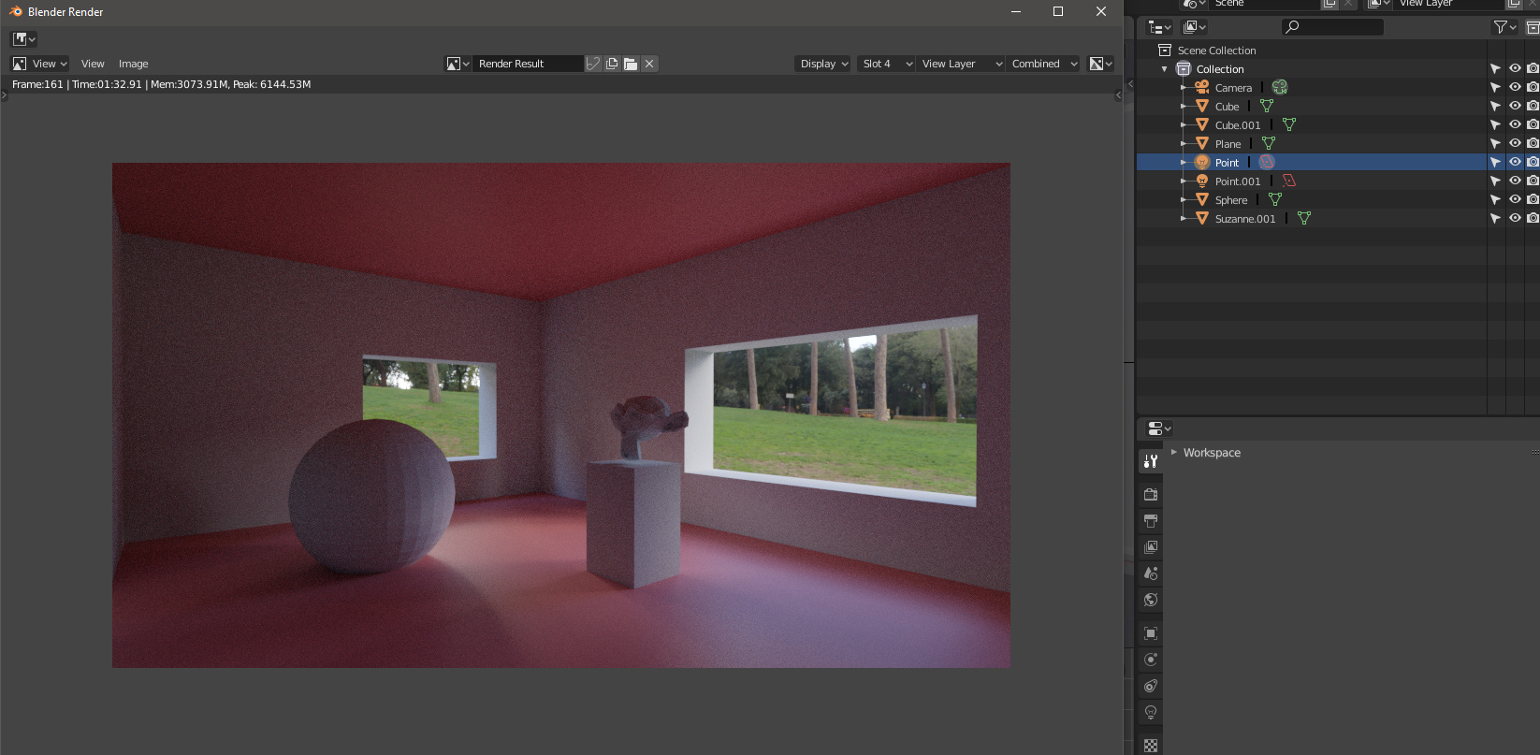Select Sphere in the outliner
Viewport: 1540px width, 755px height.
[x=1231, y=199]
